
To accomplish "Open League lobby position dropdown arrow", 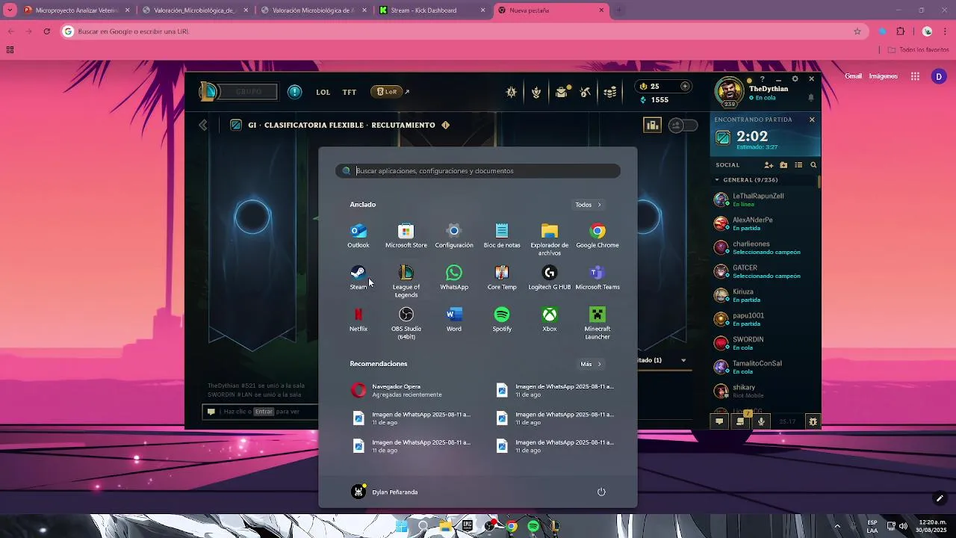I will pyautogui.click(x=683, y=360).
